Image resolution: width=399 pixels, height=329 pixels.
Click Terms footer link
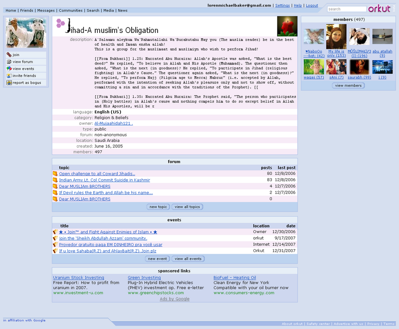pyautogui.click(x=389, y=324)
